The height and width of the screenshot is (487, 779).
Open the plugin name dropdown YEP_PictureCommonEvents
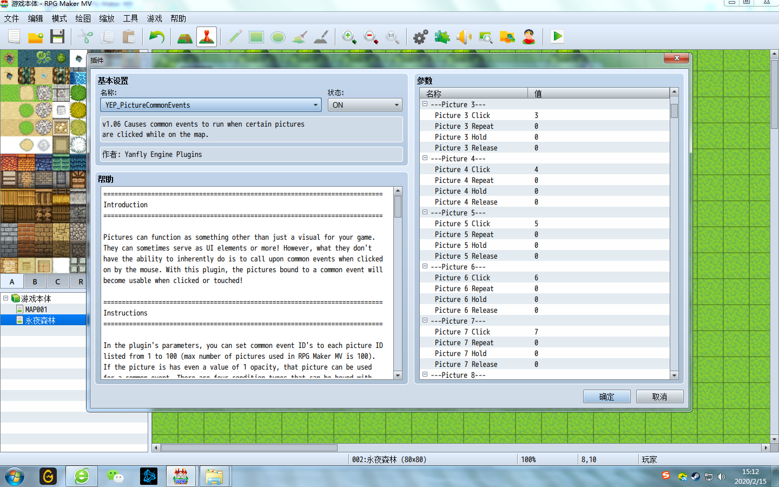[x=211, y=105]
